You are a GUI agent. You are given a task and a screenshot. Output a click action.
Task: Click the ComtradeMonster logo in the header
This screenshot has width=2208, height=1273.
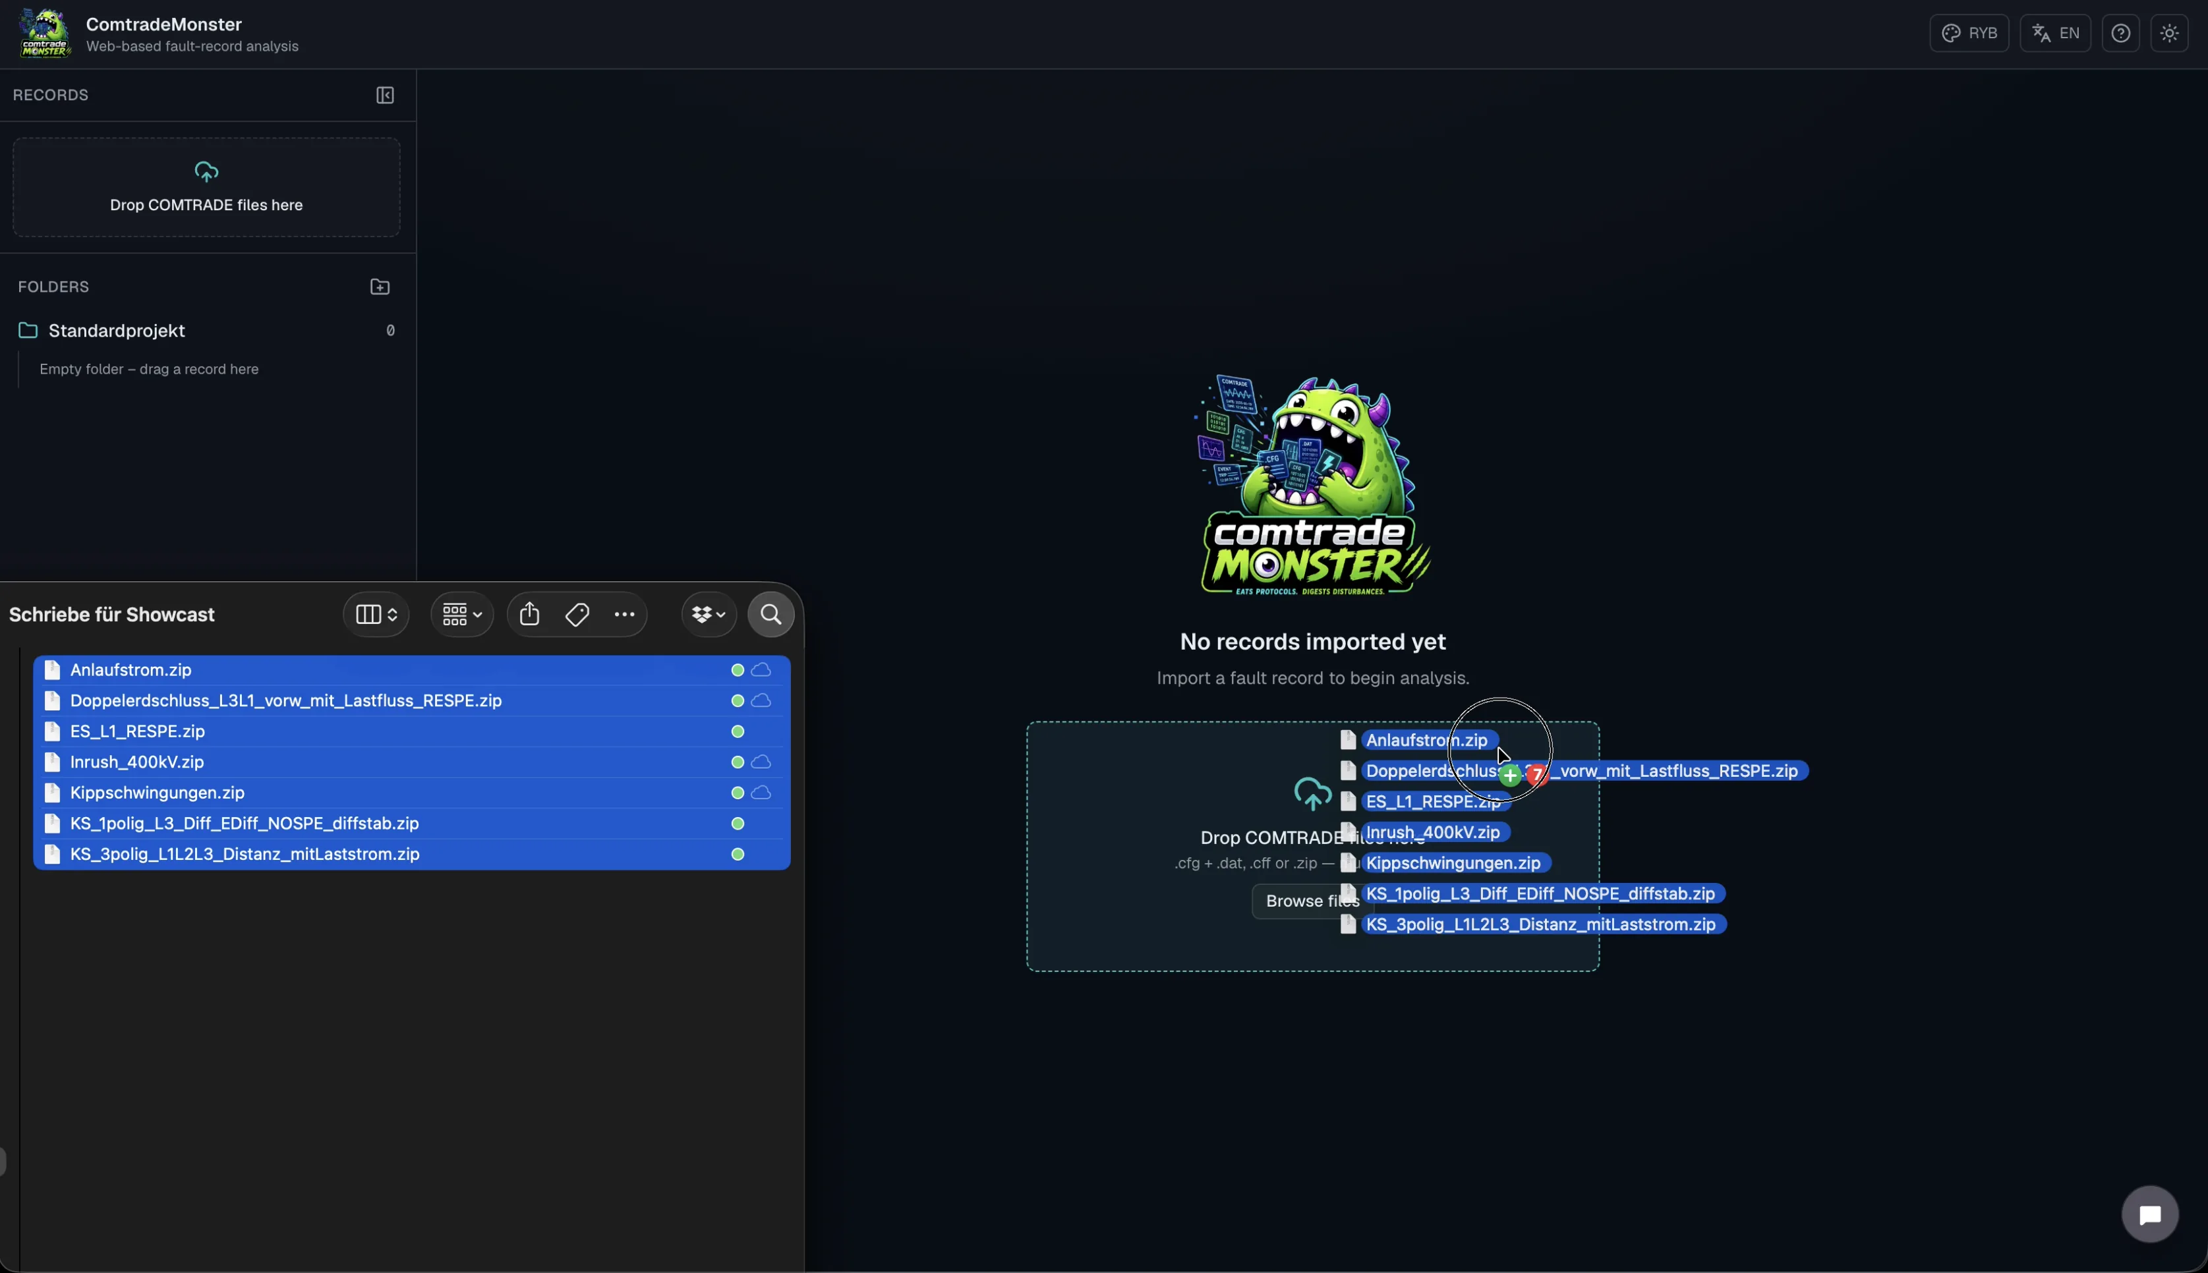coord(45,33)
